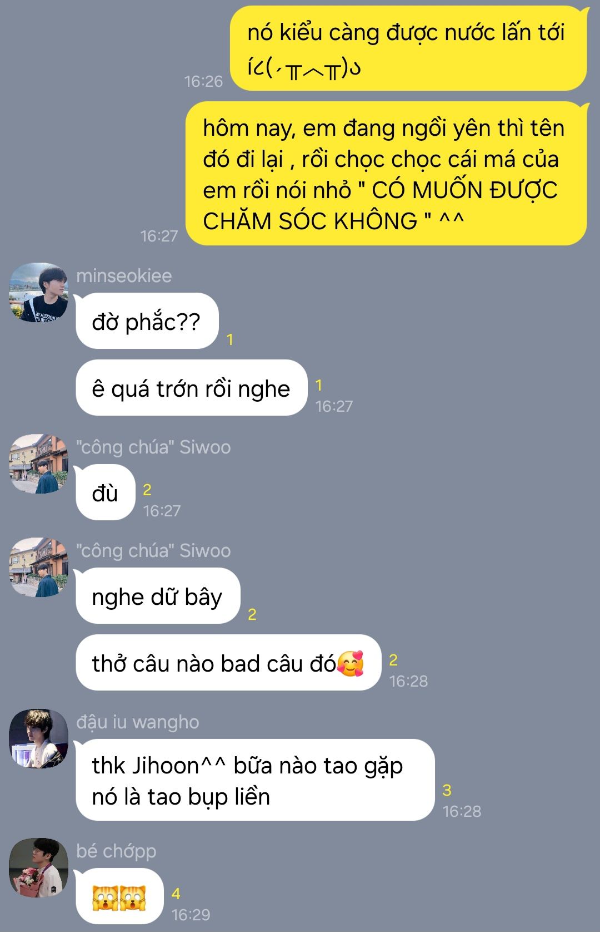This screenshot has height=932, width=600.
Task: Tap the minseokiee sender name
Action: (x=124, y=276)
